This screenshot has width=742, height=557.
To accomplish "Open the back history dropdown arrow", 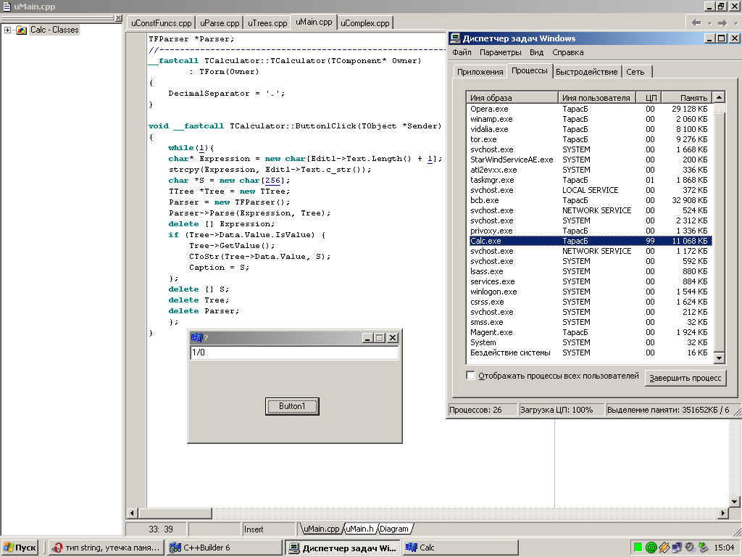I will pos(709,22).
